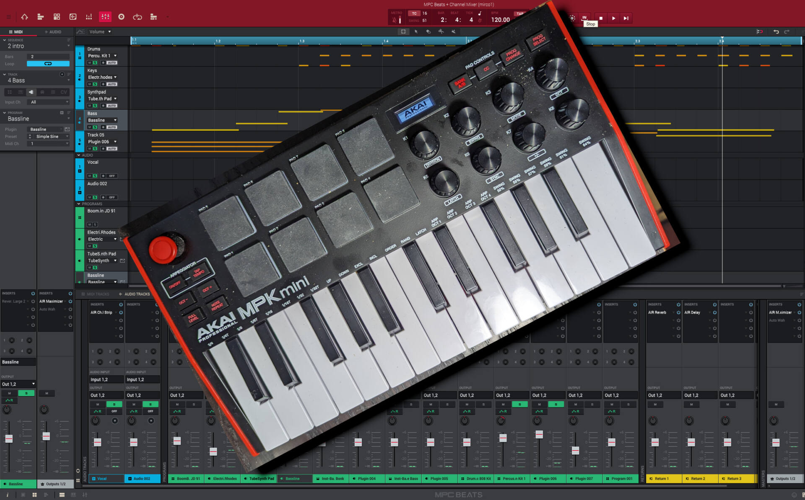Open the Sampler record-circle icon
The height and width of the screenshot is (500, 805).
121,17
